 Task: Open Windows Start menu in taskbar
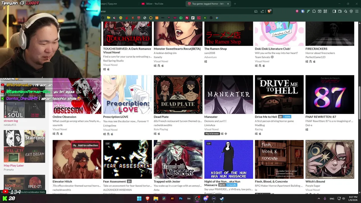139,198
